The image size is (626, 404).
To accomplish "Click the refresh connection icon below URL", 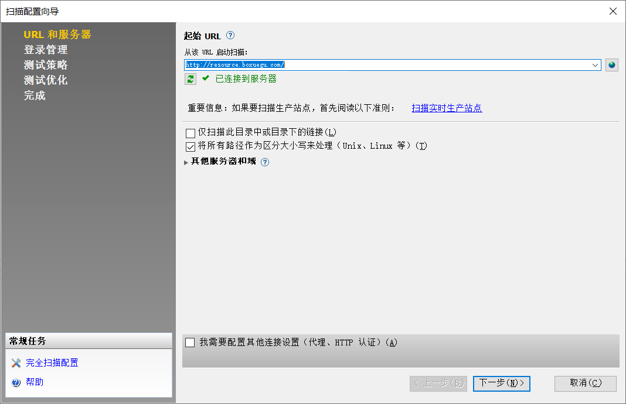I will [x=190, y=79].
